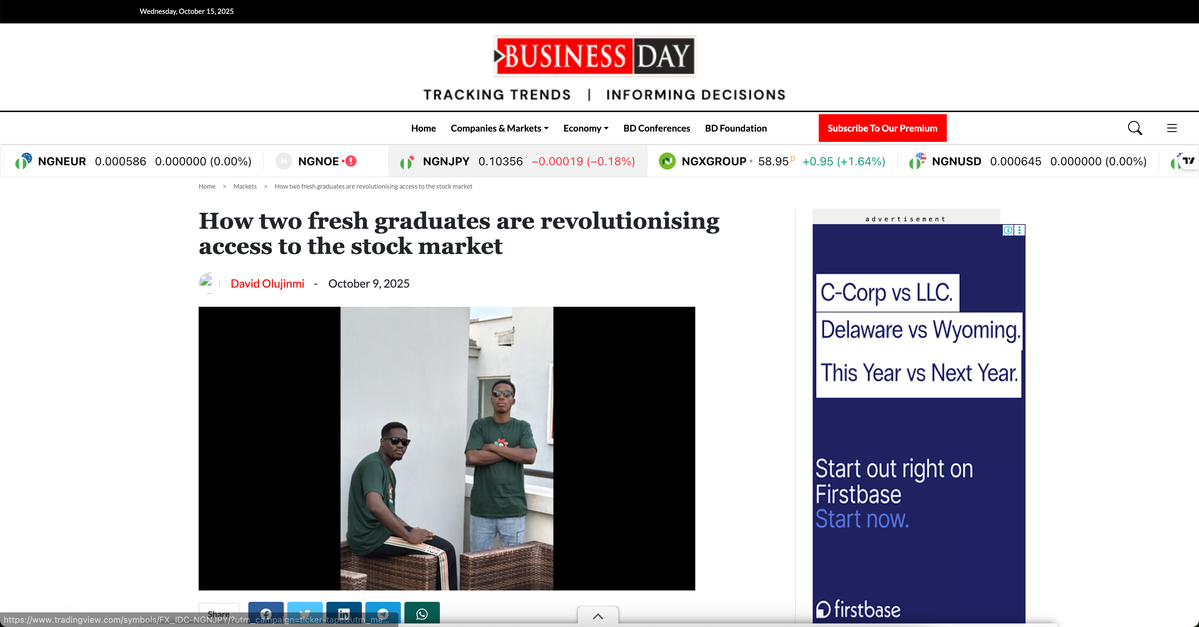Share article via WhatsApp icon

pyautogui.click(x=422, y=614)
